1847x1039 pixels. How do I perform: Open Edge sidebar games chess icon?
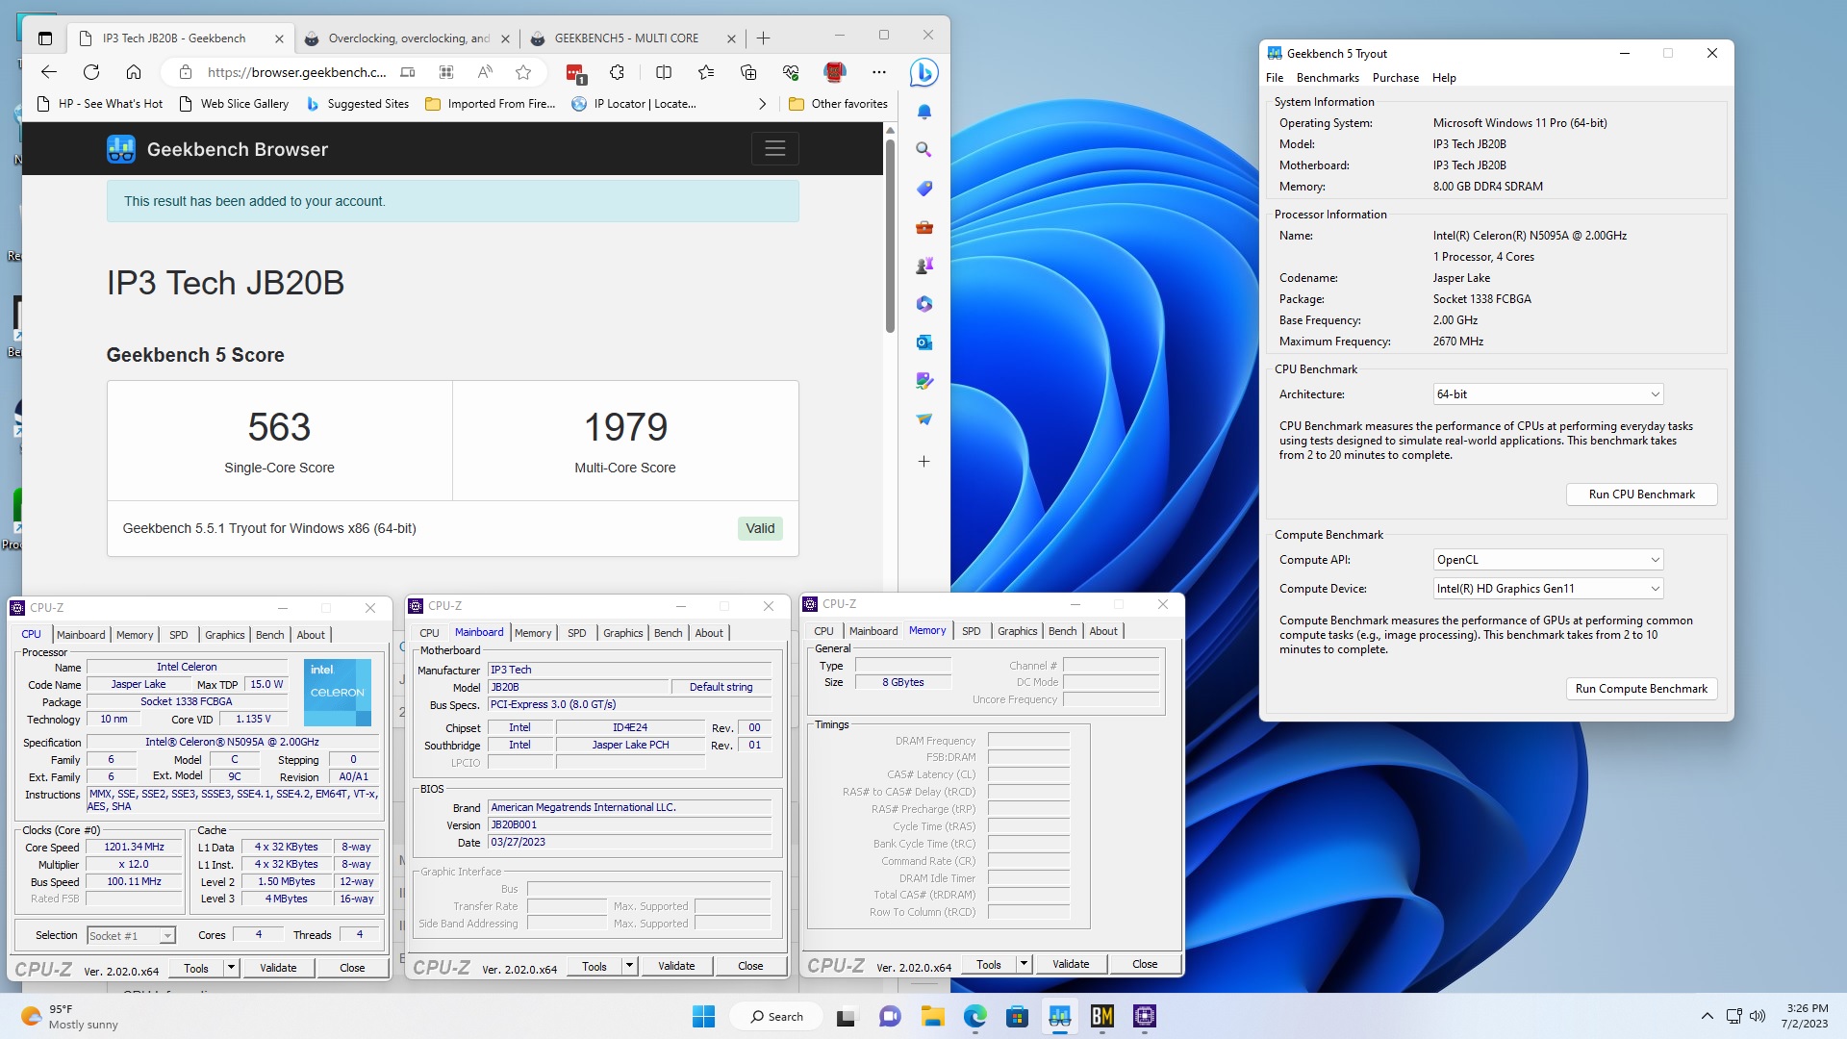(923, 266)
